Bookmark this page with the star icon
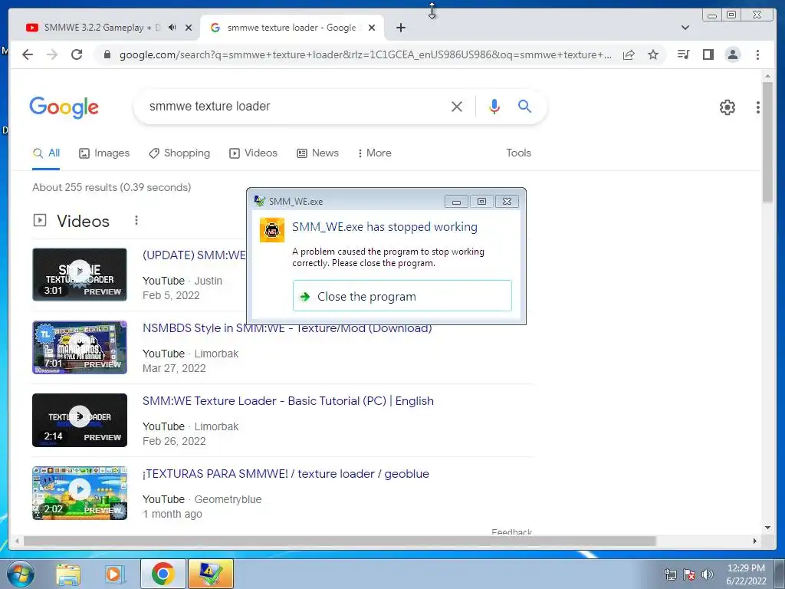The image size is (785, 589). [653, 54]
